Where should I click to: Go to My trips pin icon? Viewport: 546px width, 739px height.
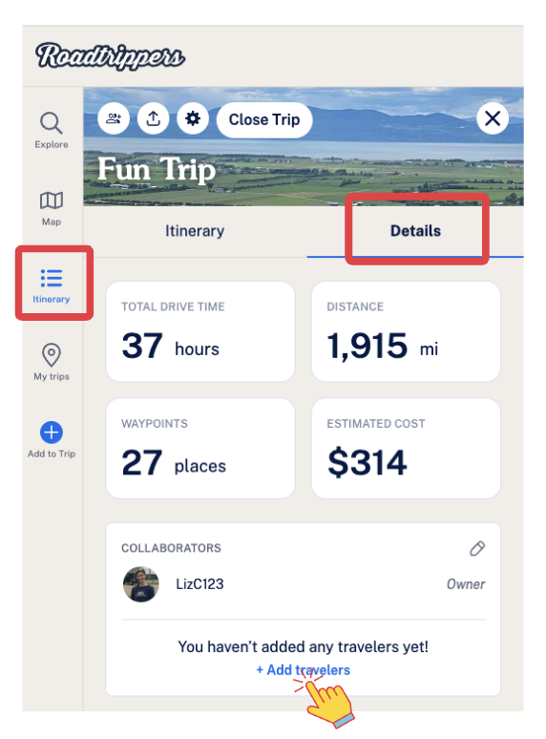[52, 355]
